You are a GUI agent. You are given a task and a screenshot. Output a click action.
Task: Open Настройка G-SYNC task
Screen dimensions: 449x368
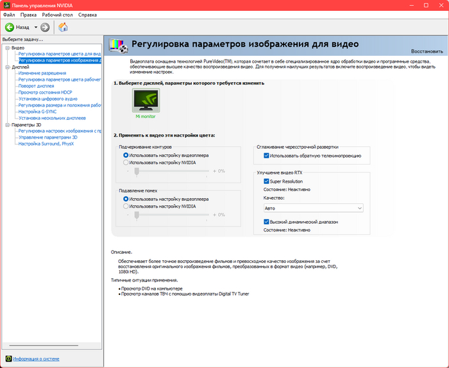[x=37, y=112]
